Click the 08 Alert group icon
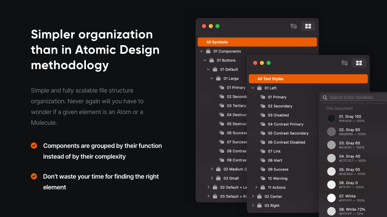This screenshot has width=387, height=217. [x=263, y=160]
